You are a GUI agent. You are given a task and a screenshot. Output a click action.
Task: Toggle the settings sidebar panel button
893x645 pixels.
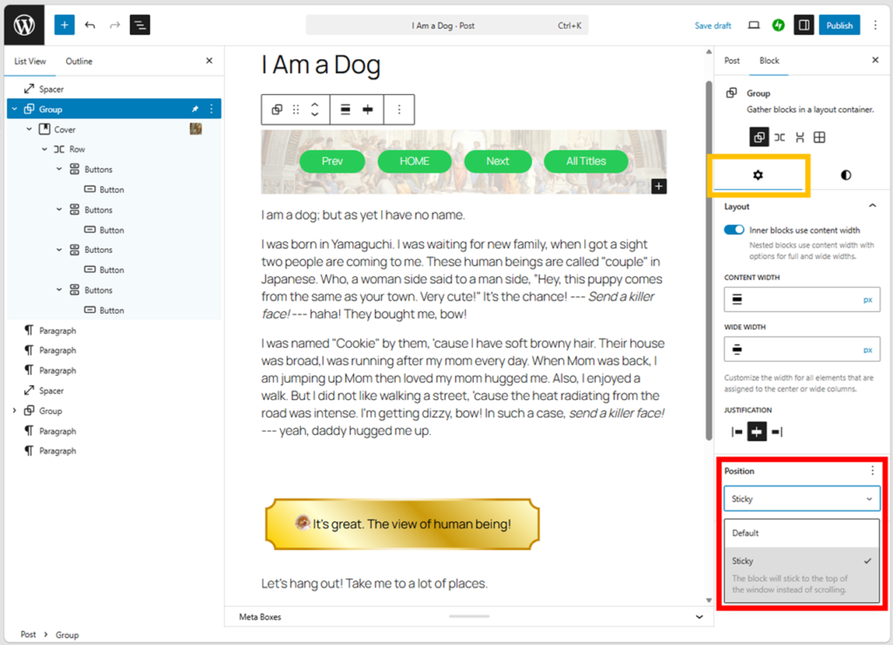click(803, 25)
